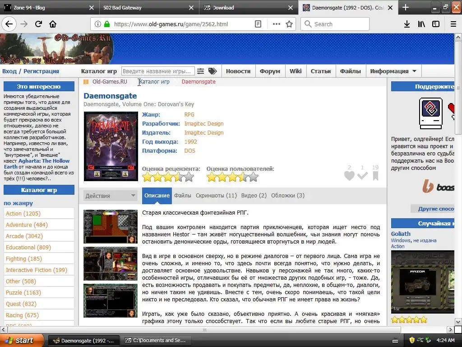Go back to previous page
This screenshot has width=462, height=347.
pos(9,24)
